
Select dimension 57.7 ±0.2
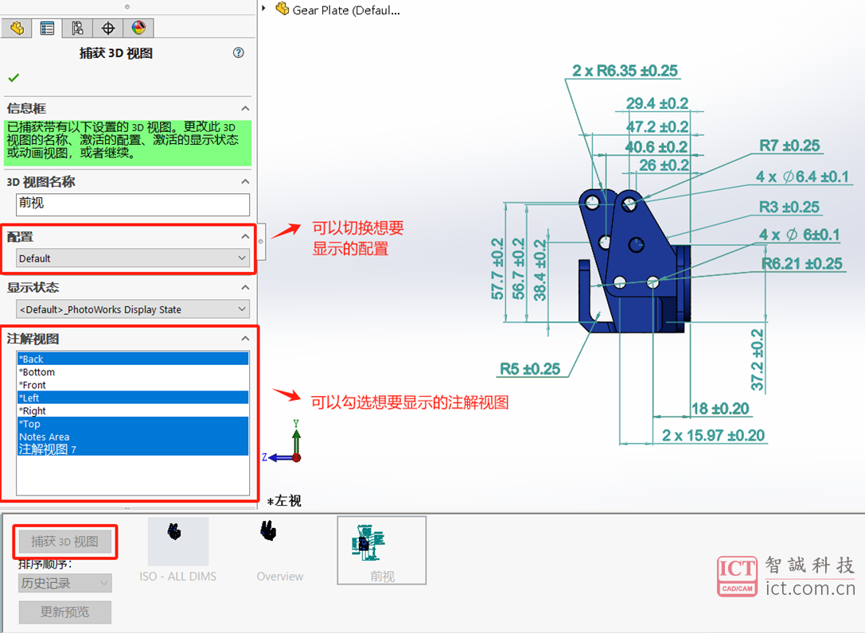click(497, 269)
